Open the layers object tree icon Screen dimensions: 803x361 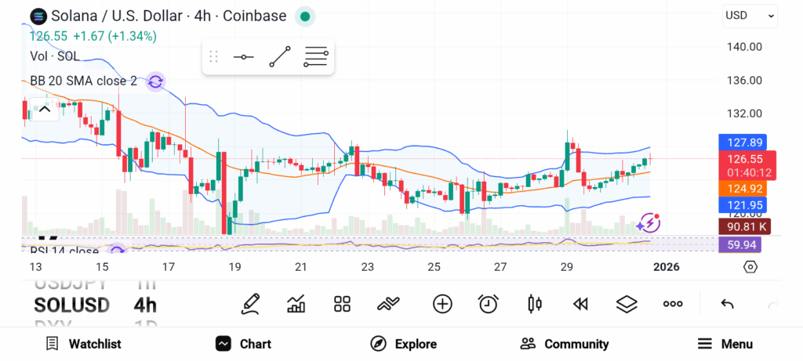coord(626,304)
